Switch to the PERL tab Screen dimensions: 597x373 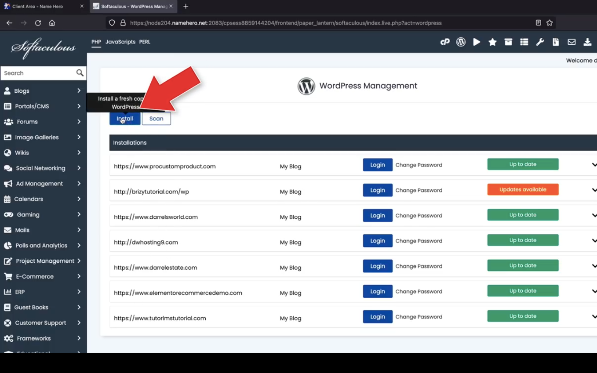(x=145, y=42)
